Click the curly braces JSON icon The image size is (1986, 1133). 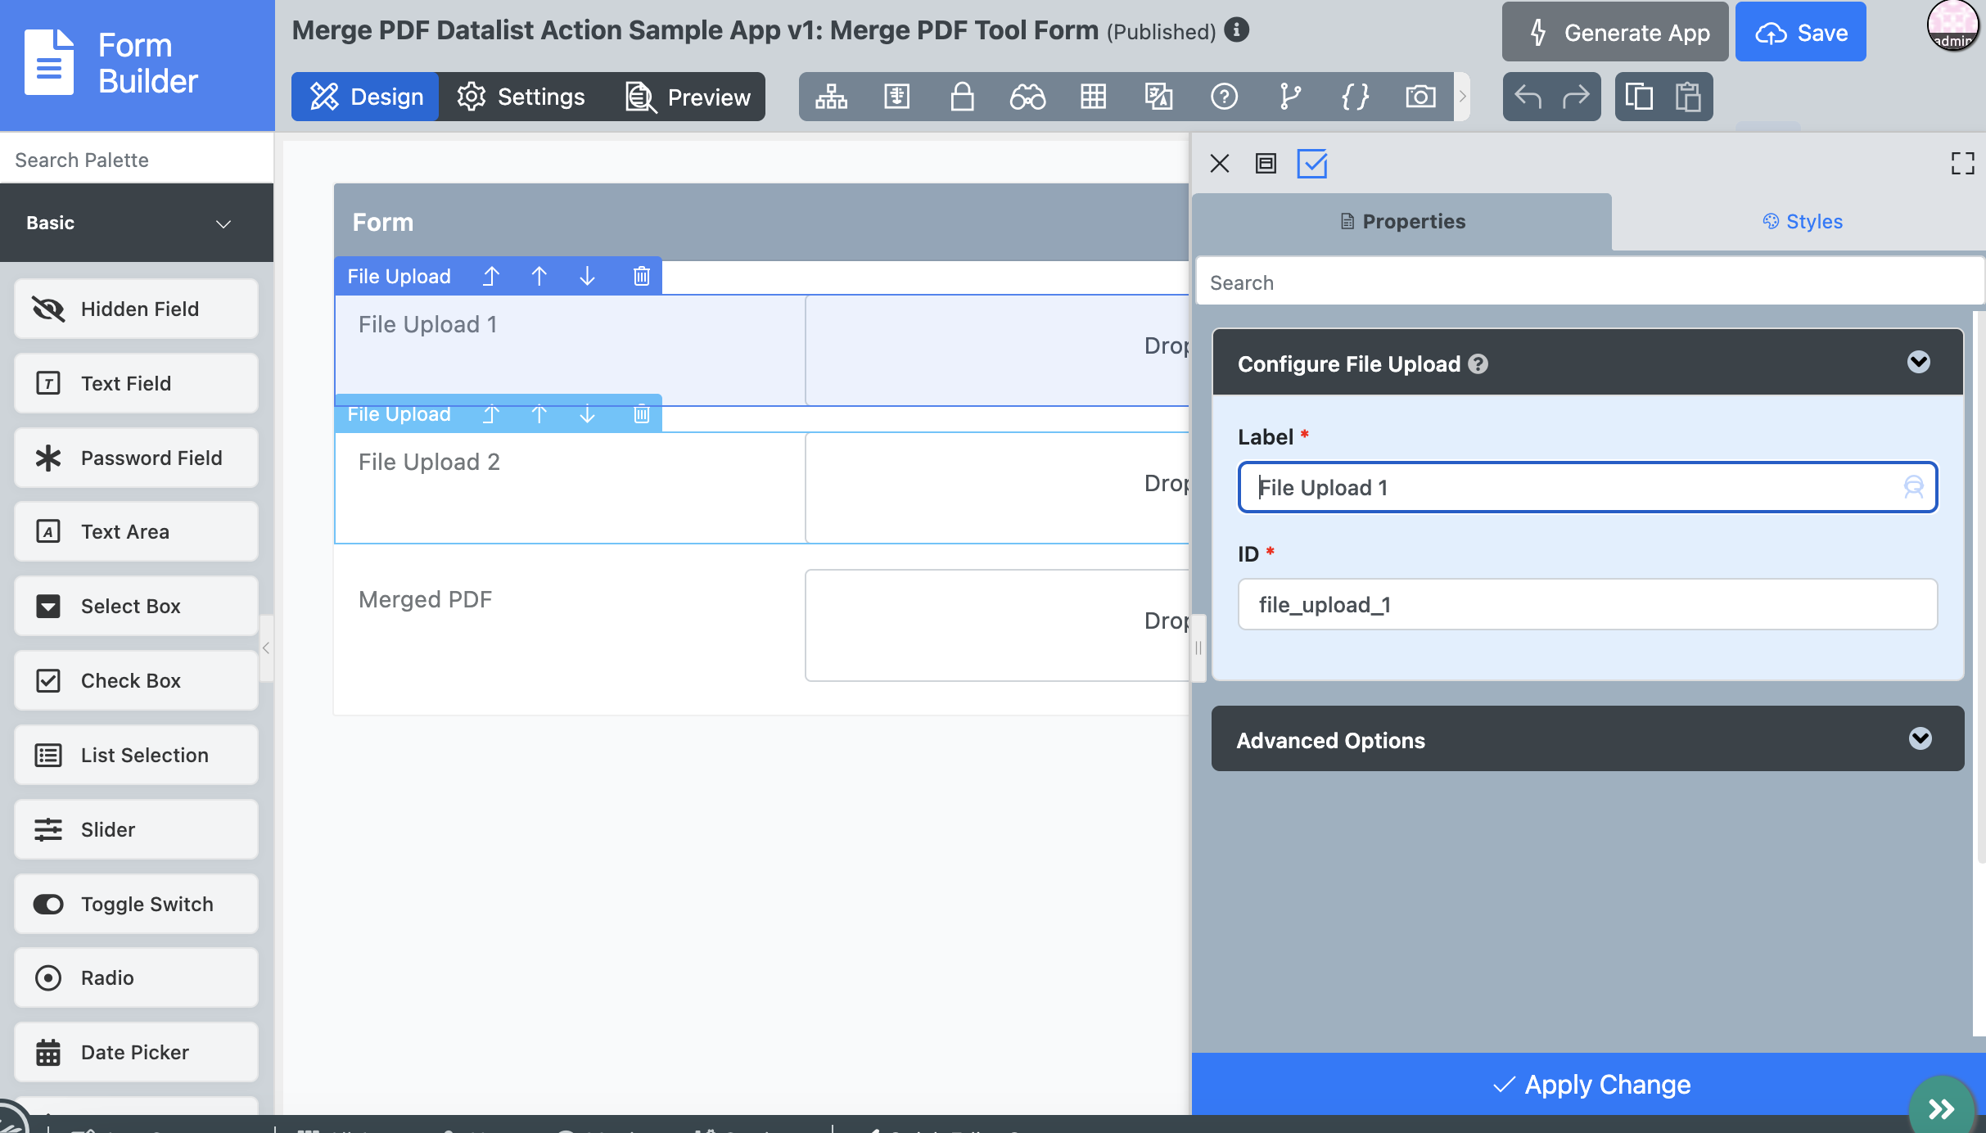(x=1355, y=97)
